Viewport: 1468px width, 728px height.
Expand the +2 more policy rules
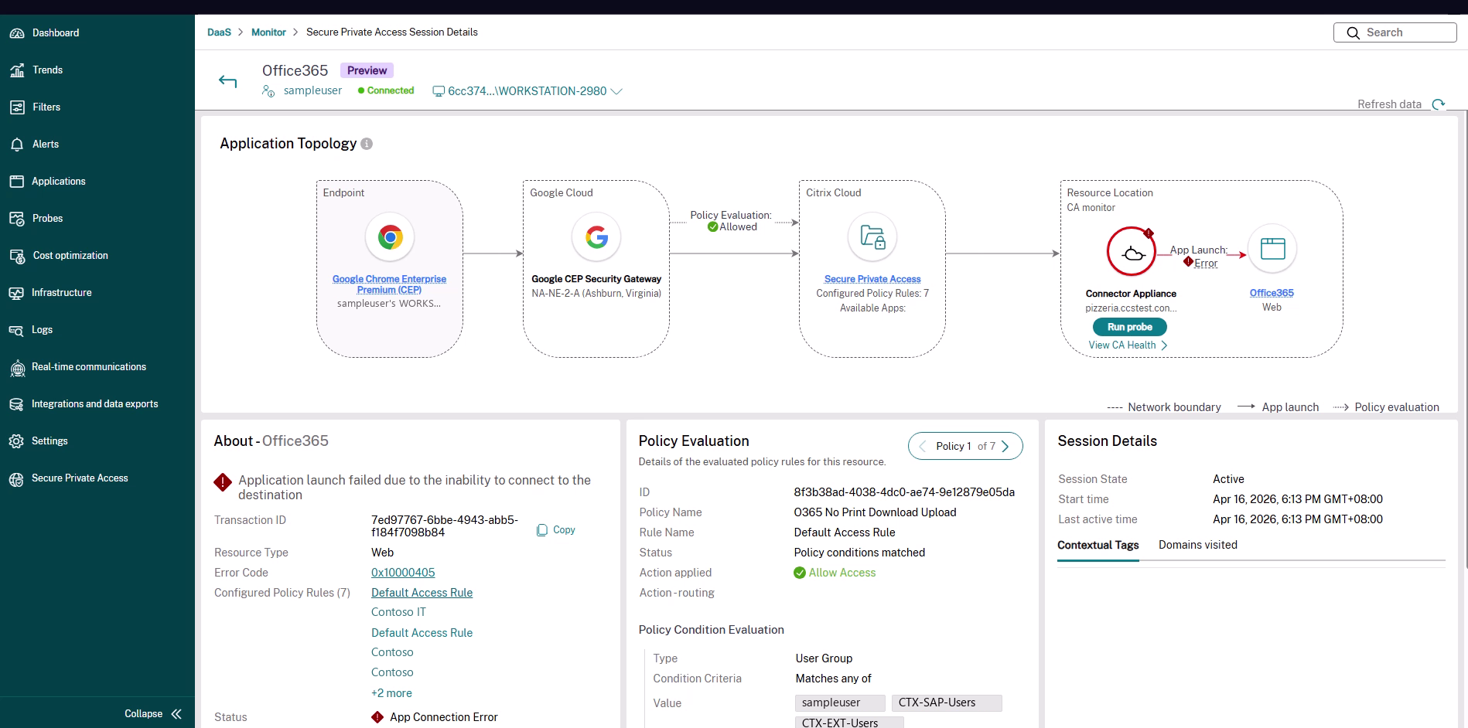[x=391, y=693]
